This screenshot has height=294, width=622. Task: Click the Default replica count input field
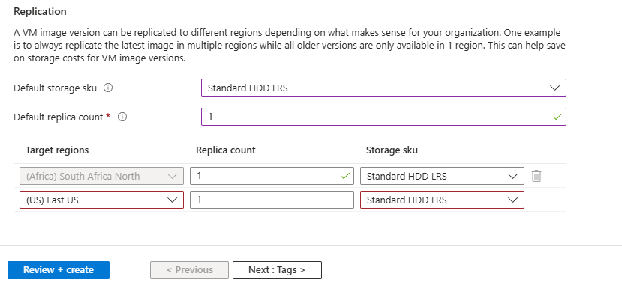pyautogui.click(x=383, y=117)
